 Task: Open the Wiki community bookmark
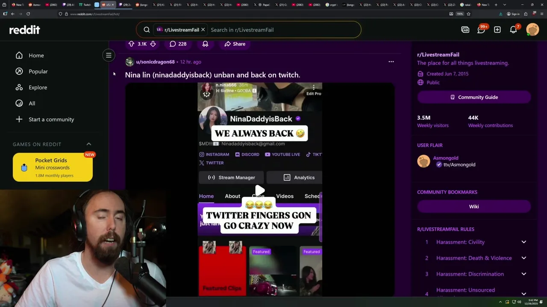pos(474,206)
